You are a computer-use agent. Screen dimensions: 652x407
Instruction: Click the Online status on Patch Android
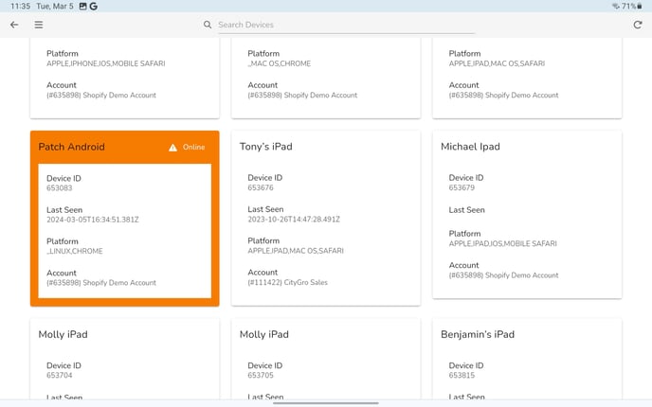tap(193, 147)
